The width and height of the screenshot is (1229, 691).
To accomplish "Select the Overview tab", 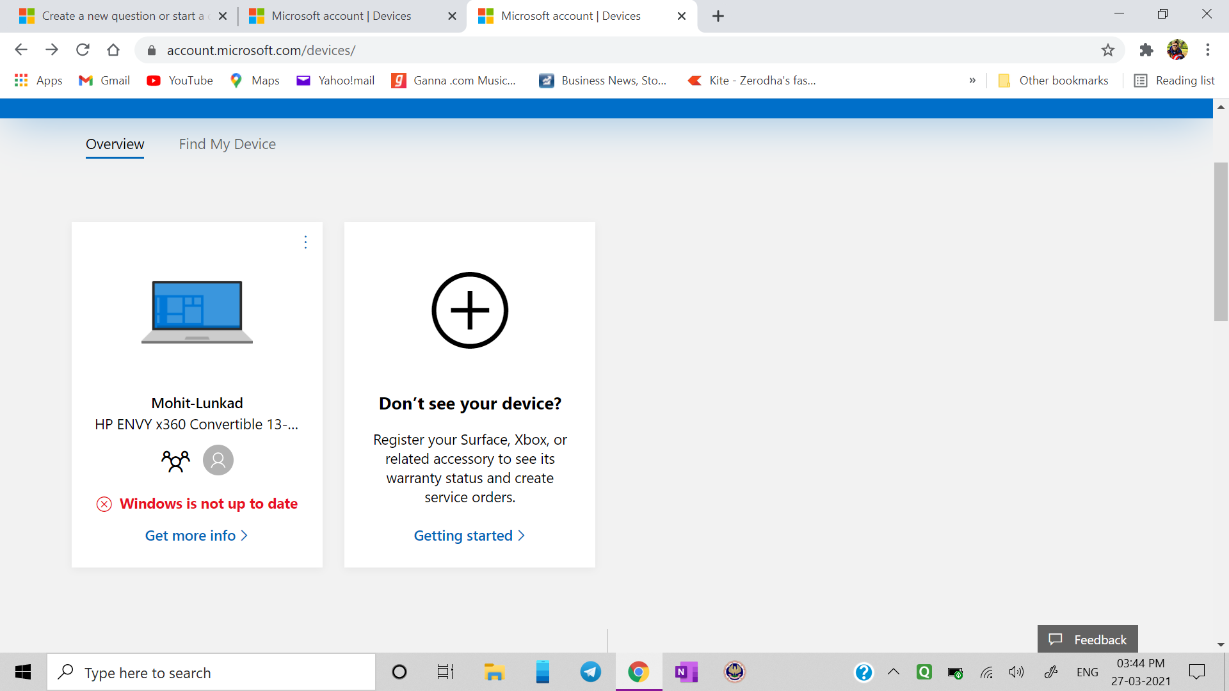I will pos(115,144).
